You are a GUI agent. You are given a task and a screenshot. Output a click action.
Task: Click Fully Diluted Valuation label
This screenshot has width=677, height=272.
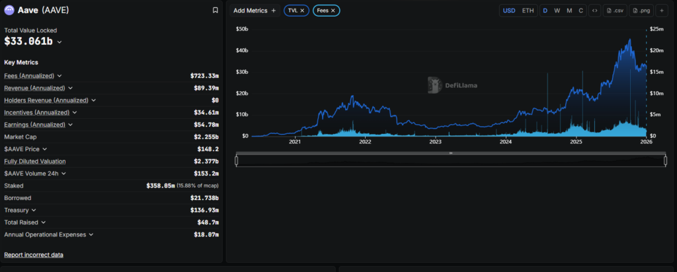click(x=34, y=161)
